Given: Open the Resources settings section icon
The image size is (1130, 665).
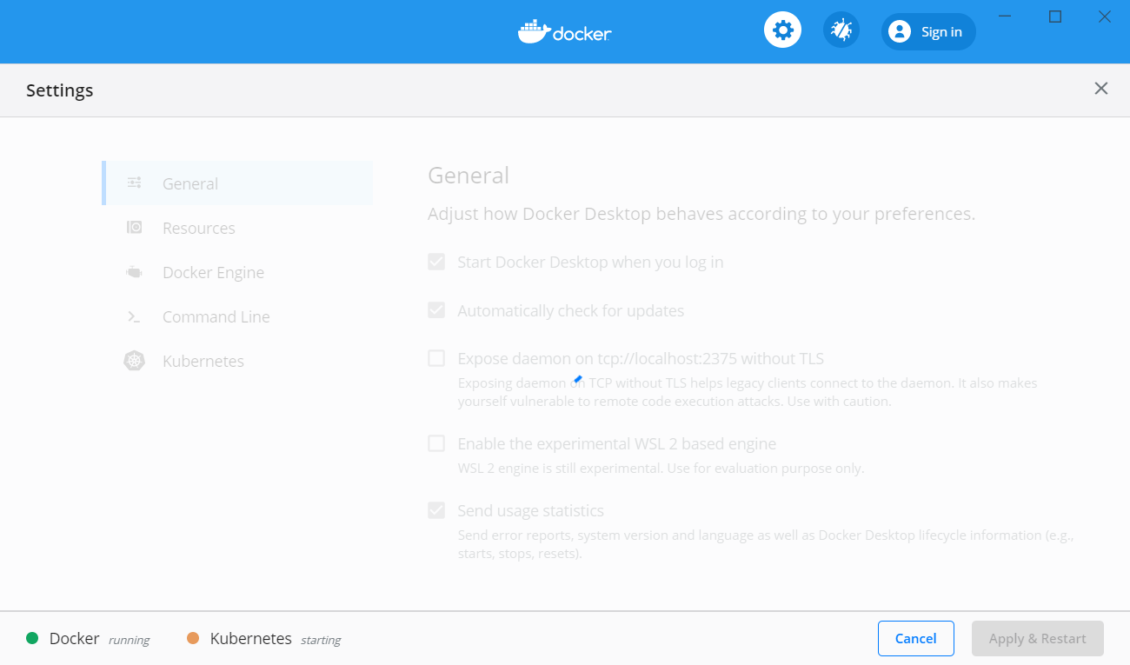Looking at the screenshot, I should pos(135,227).
